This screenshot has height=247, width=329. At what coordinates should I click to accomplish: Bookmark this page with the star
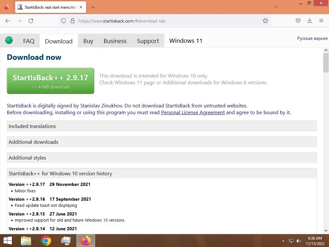(265, 21)
